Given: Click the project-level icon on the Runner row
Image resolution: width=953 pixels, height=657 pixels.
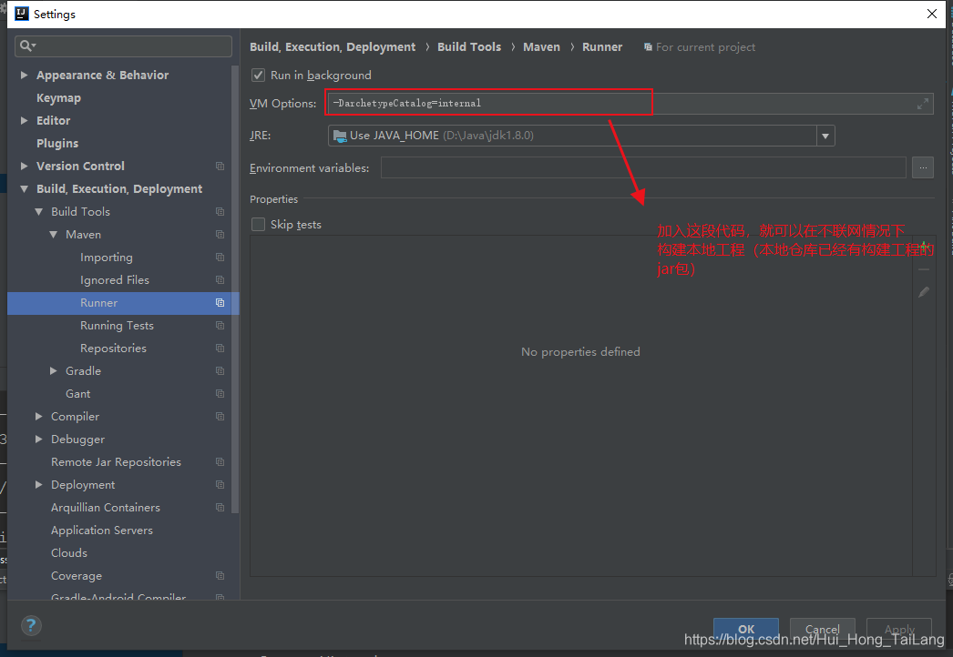Looking at the screenshot, I should tap(220, 302).
